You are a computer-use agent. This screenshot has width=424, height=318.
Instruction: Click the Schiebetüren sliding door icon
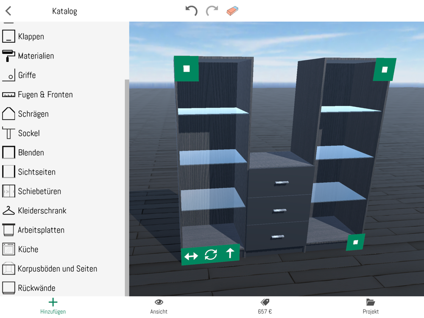click(x=8, y=191)
